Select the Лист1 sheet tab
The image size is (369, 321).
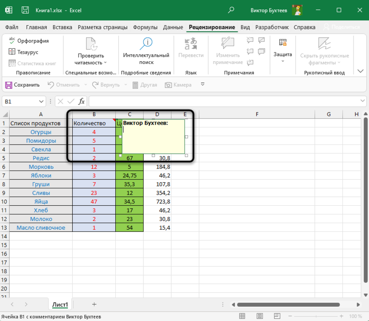60,305
